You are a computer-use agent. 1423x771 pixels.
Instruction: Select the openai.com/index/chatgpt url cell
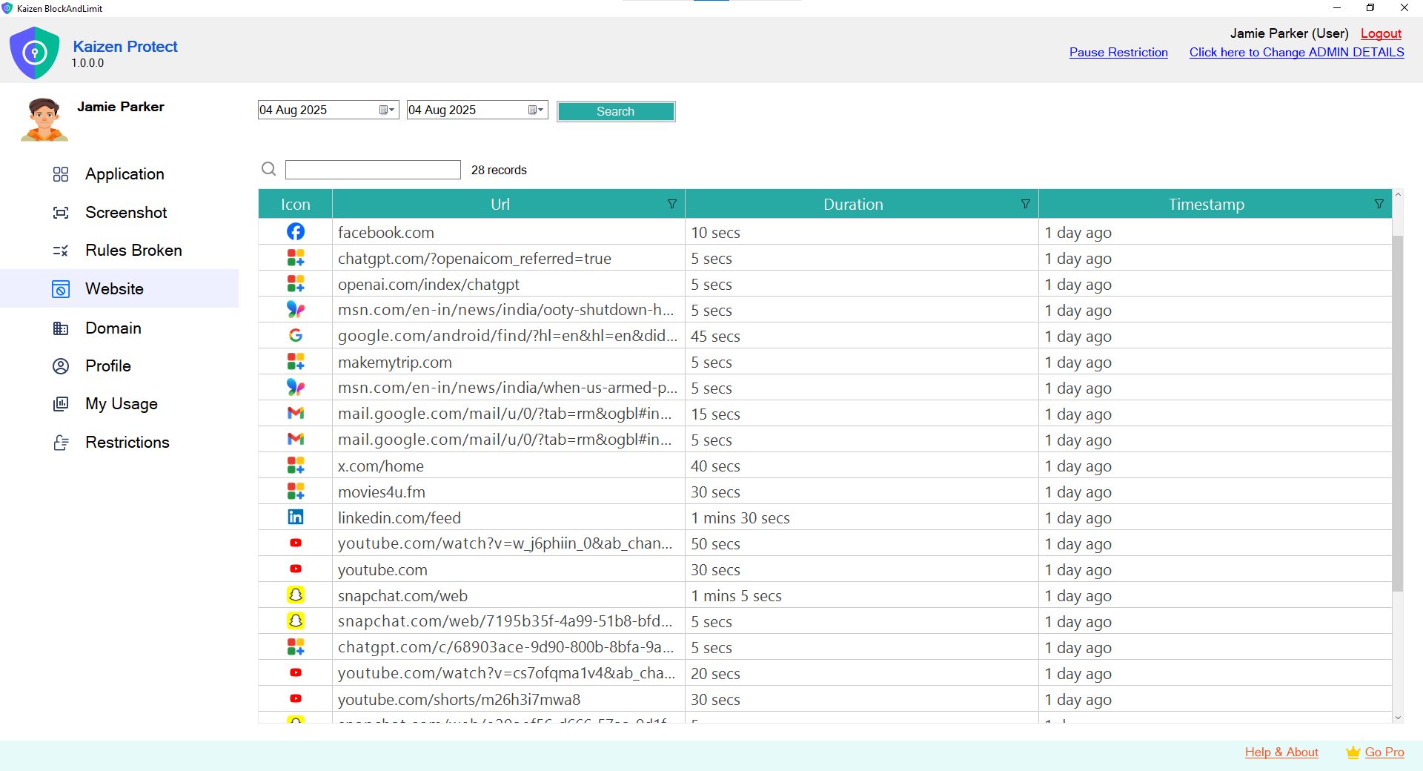pyautogui.click(x=508, y=284)
